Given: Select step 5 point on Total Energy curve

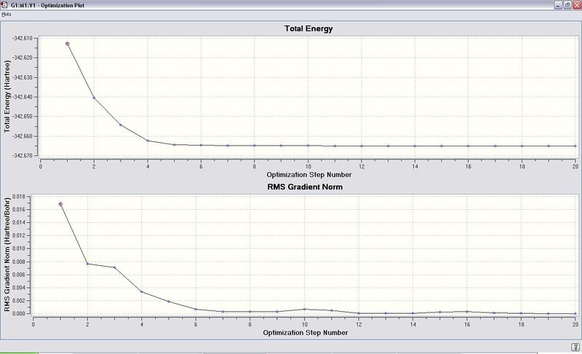Looking at the screenshot, I should click(175, 144).
